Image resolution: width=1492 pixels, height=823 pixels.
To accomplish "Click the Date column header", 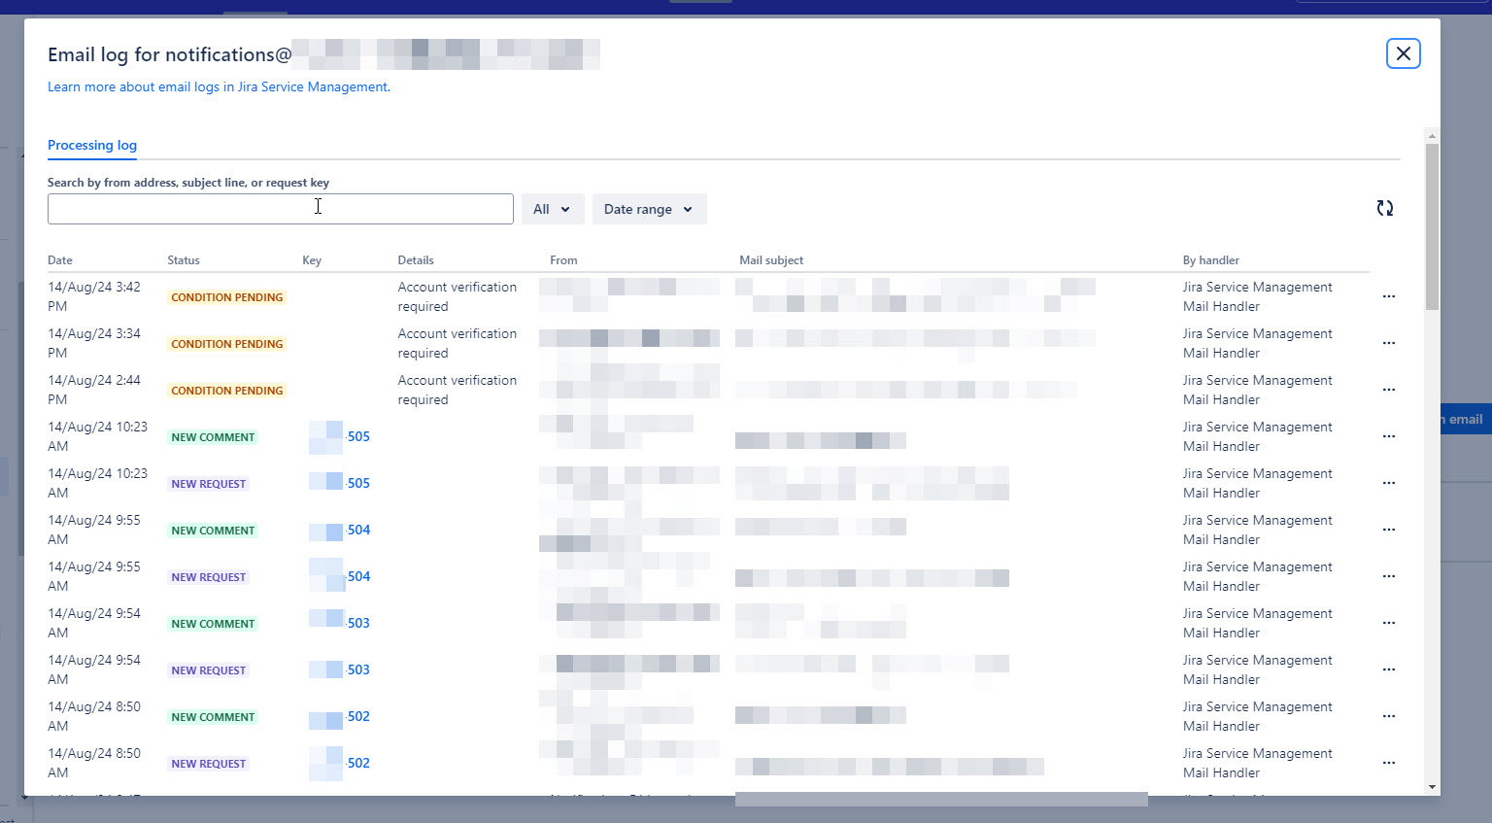I will tap(60, 260).
